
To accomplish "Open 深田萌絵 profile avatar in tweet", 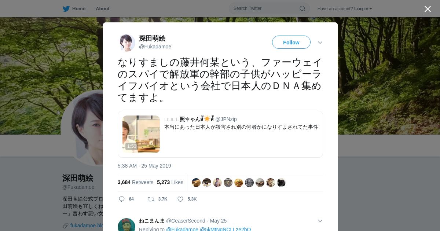I will [x=126, y=43].
